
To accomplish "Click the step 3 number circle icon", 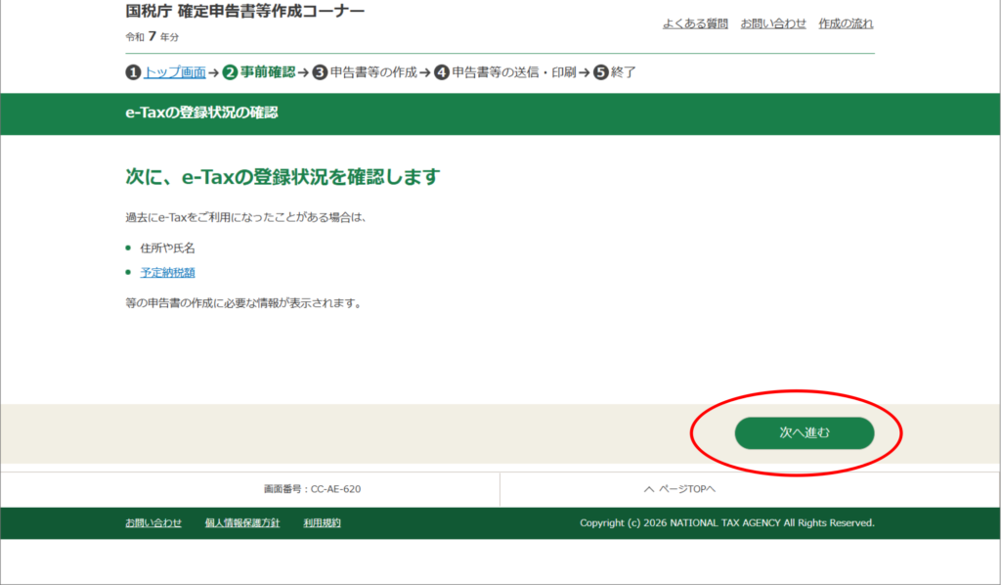I will [320, 72].
